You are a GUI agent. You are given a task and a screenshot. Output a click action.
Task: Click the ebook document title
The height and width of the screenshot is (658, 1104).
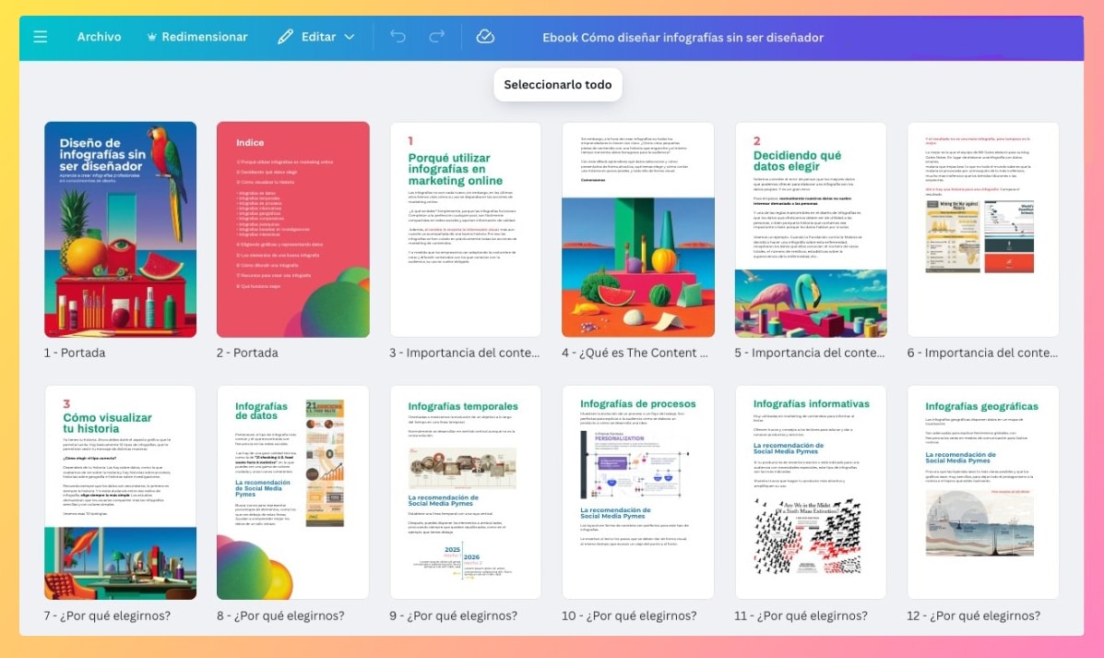(x=683, y=37)
